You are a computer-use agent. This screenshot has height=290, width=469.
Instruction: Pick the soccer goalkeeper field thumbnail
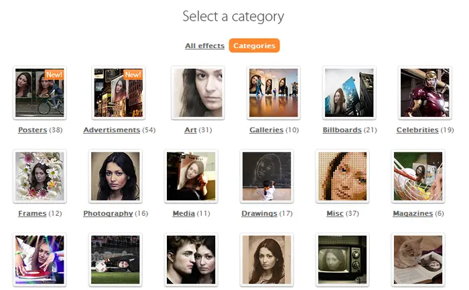pyautogui.click(x=115, y=260)
